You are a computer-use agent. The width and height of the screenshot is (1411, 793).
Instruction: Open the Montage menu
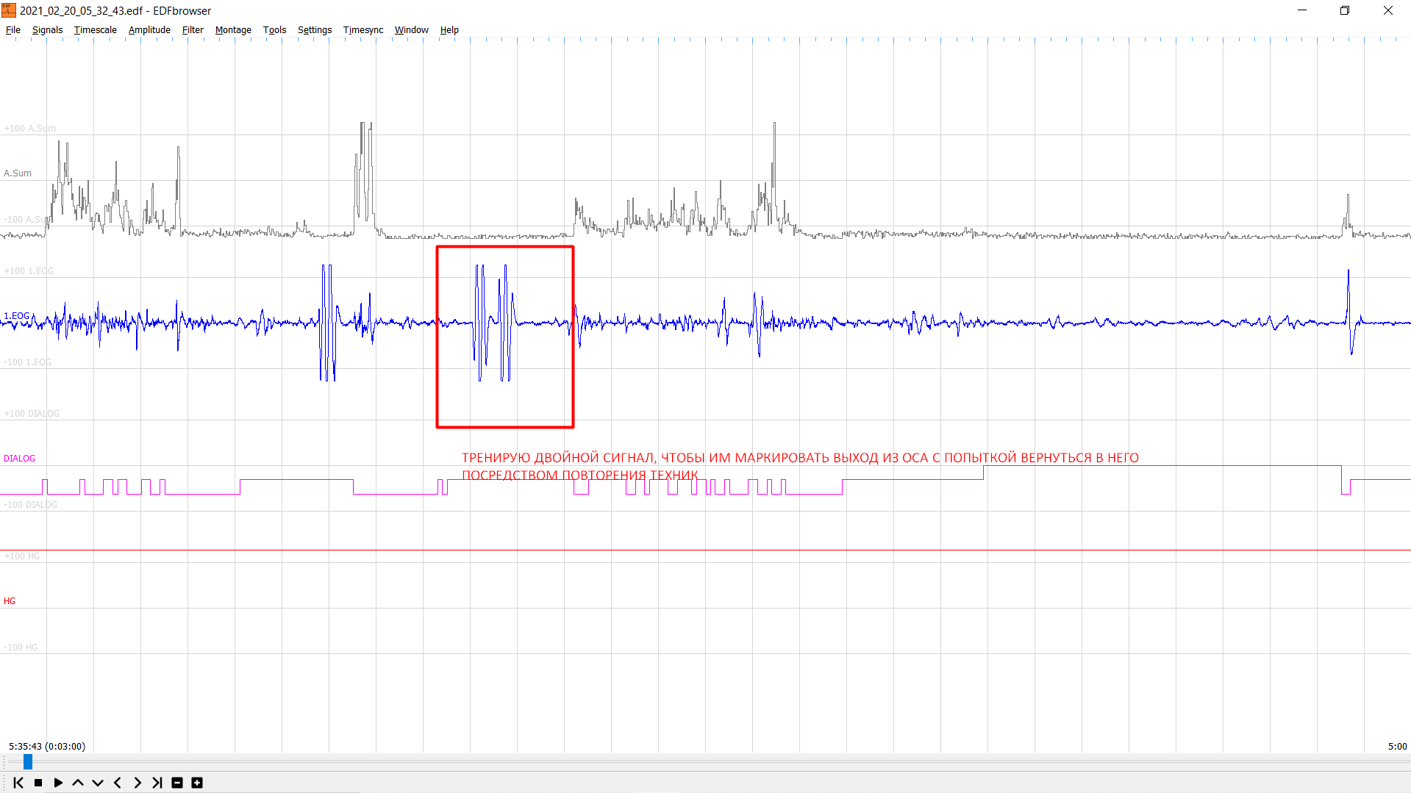tap(233, 30)
